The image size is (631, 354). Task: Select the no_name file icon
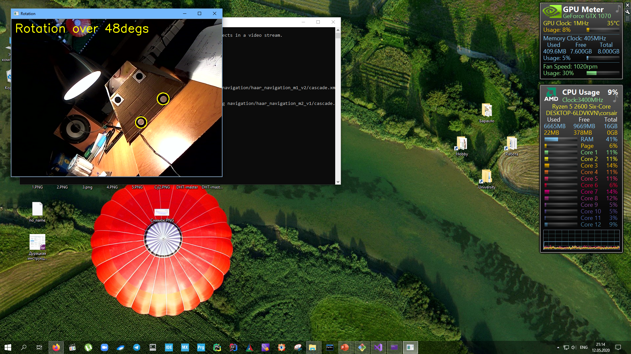pos(37,212)
